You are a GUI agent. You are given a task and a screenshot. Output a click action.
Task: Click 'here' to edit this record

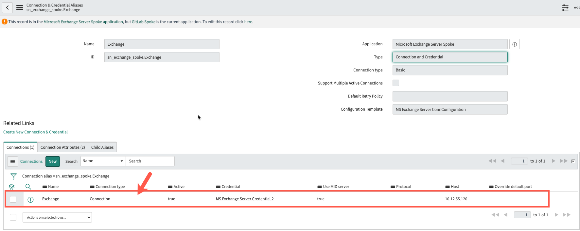click(x=248, y=22)
